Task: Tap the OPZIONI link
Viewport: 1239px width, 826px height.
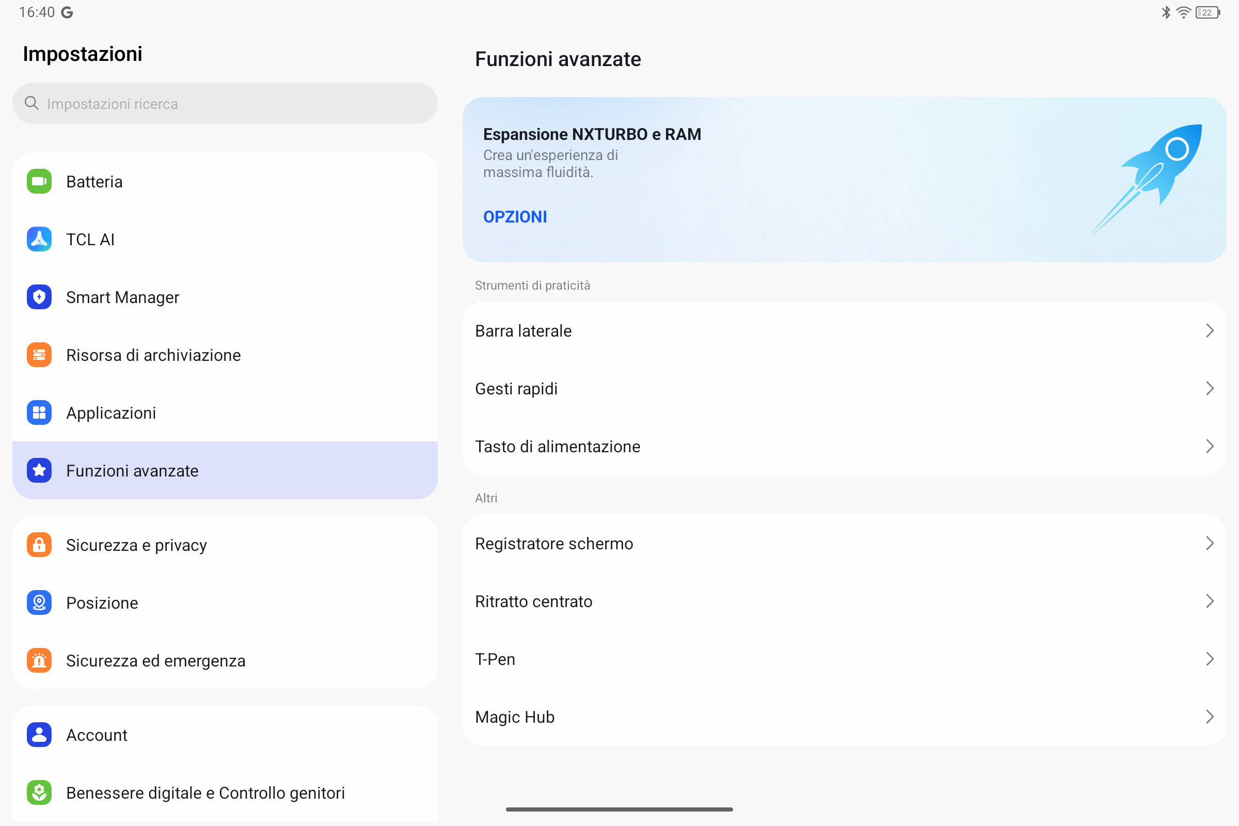Action: click(x=515, y=217)
